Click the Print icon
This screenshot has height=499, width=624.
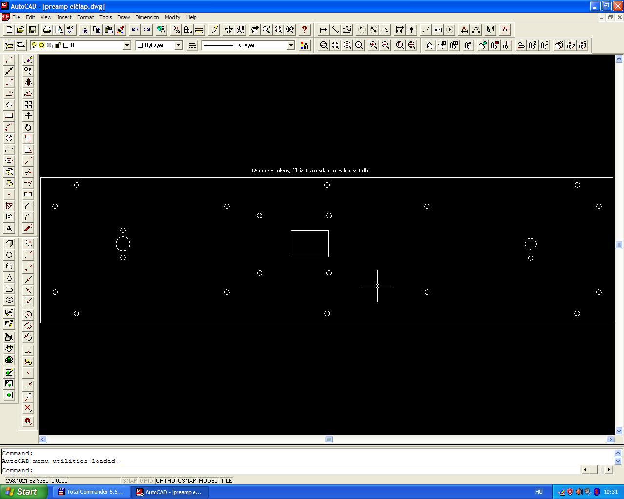pos(47,30)
